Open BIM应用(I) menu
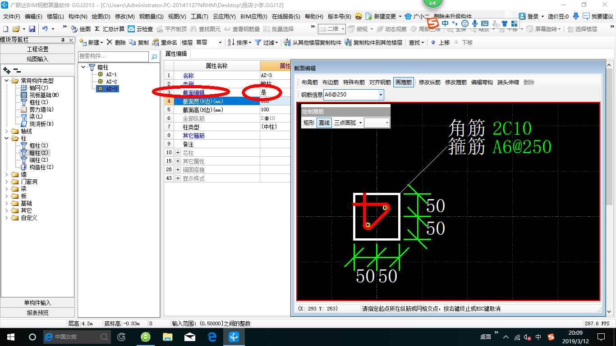The width and height of the screenshot is (616, 346). [x=254, y=17]
